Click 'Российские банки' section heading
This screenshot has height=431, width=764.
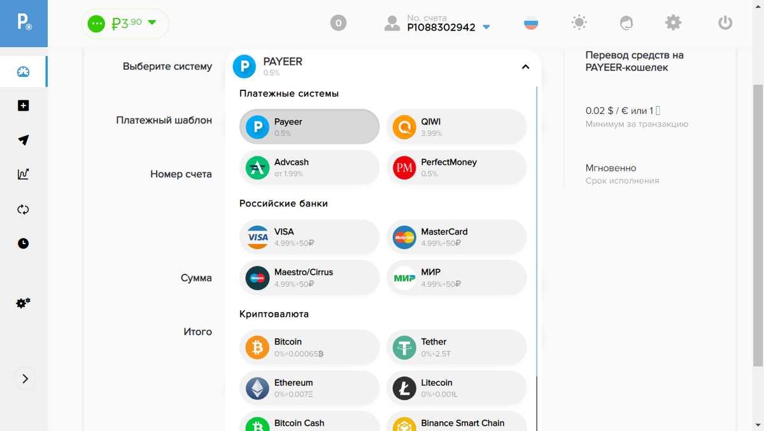[x=284, y=203]
